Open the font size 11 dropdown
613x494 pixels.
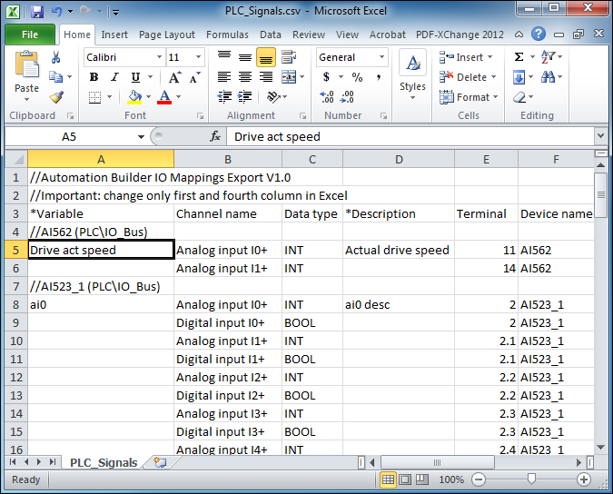point(198,57)
